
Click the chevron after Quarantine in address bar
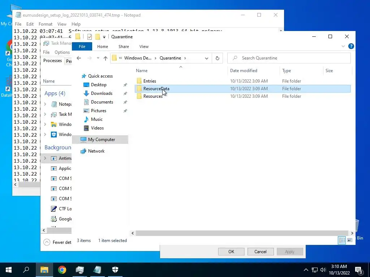pos(185,58)
